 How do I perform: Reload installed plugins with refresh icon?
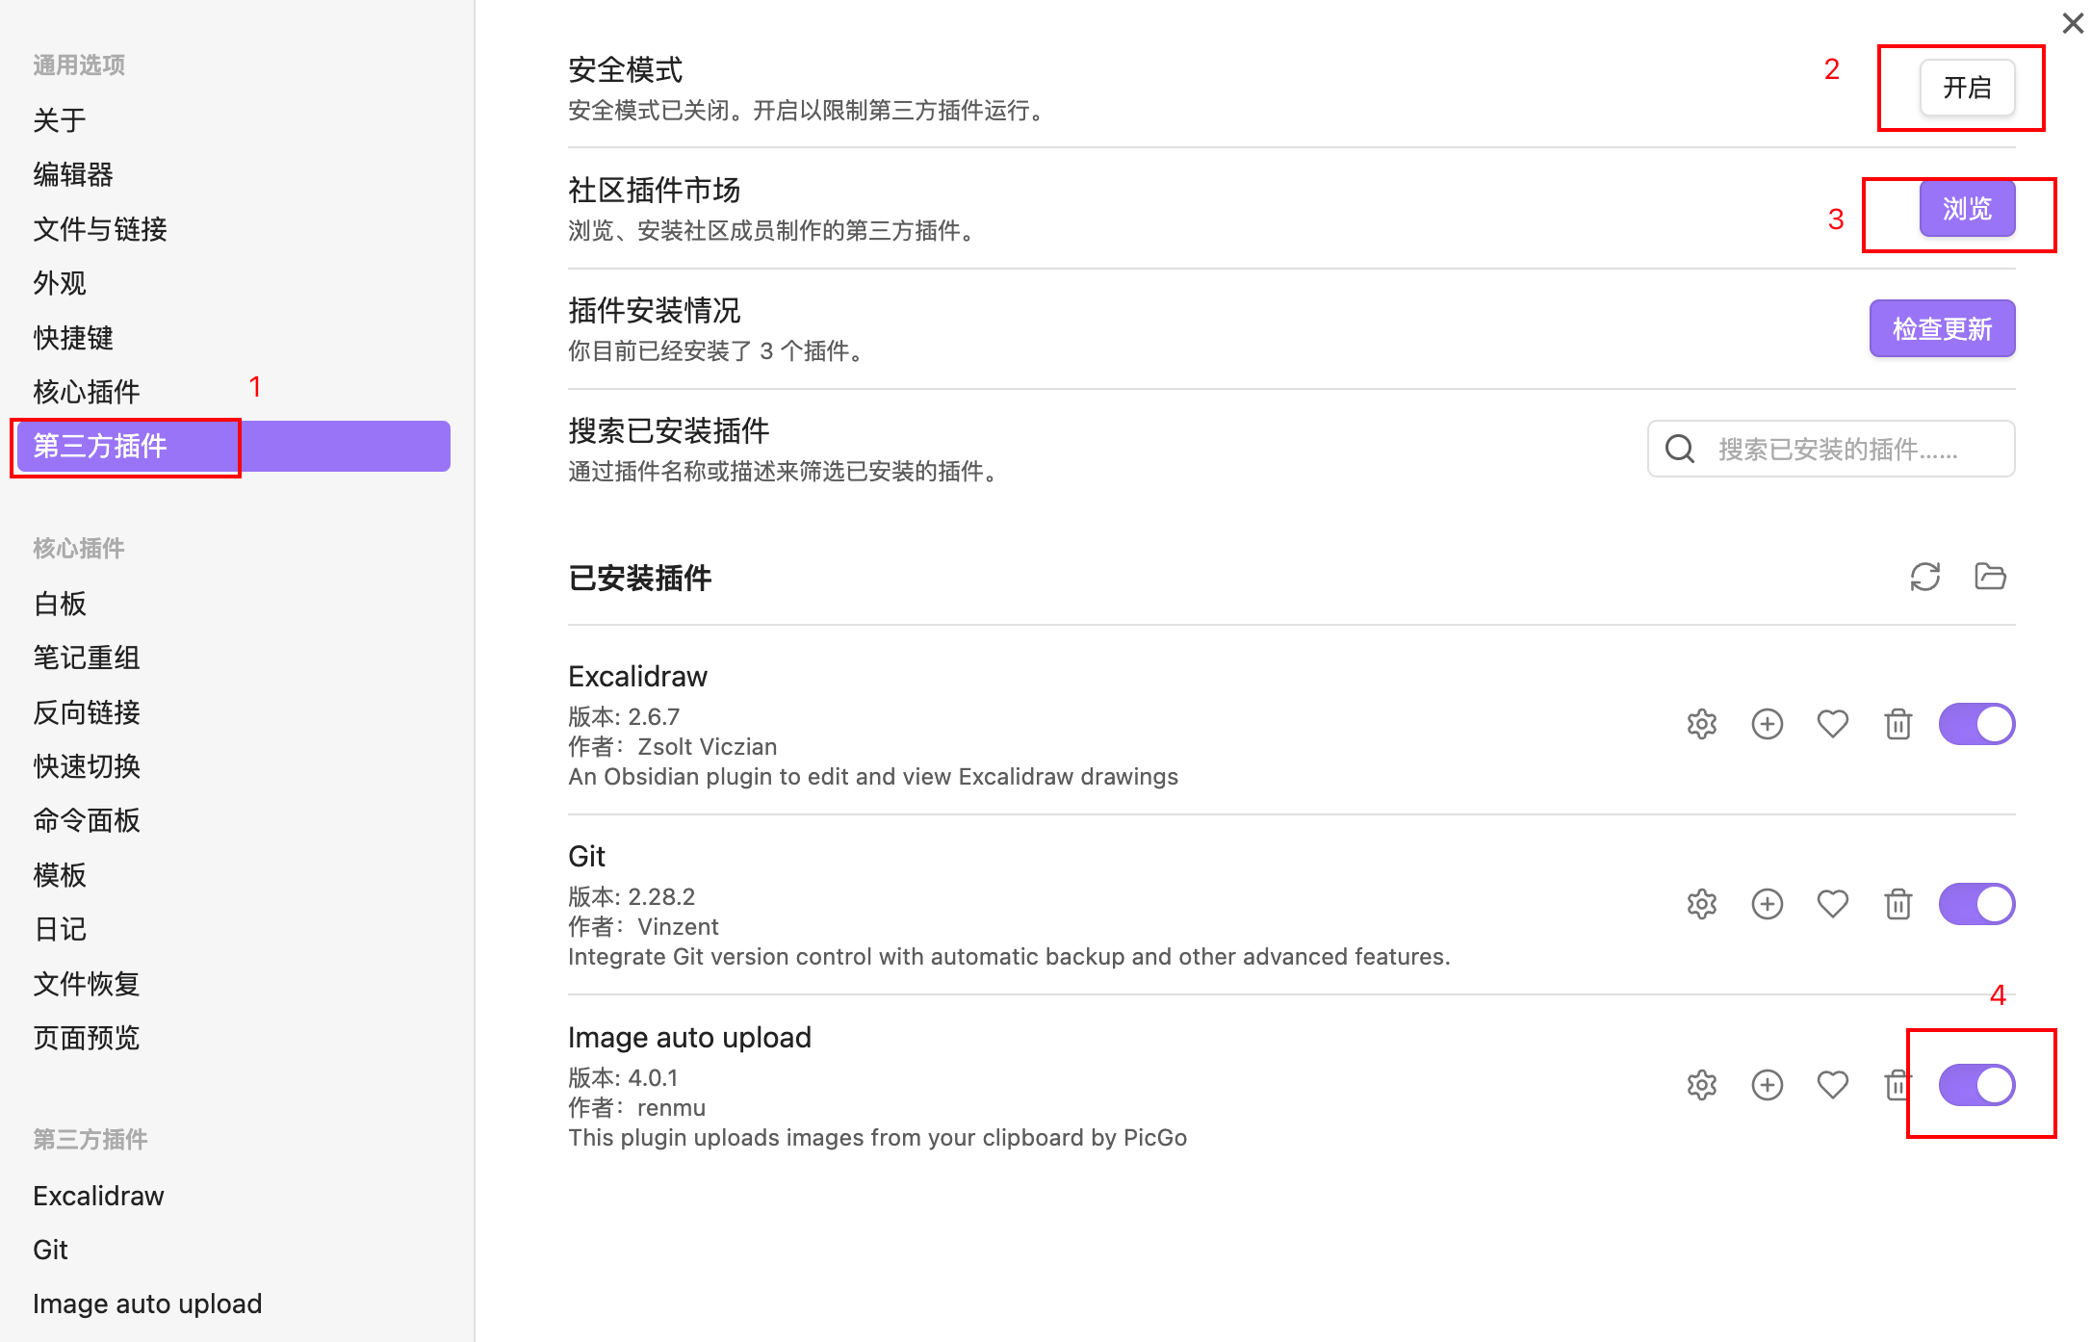[1924, 577]
